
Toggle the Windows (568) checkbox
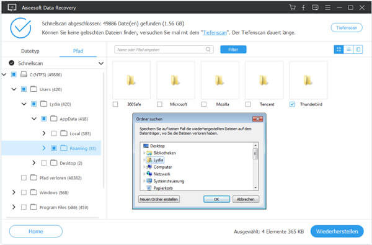[24, 192]
